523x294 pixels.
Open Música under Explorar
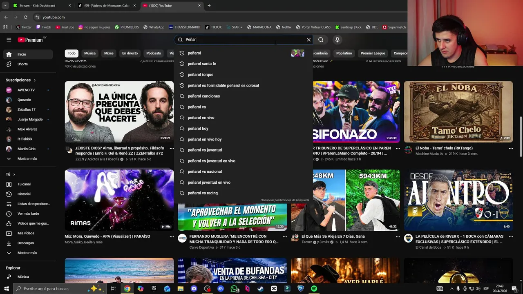(x=28, y=277)
